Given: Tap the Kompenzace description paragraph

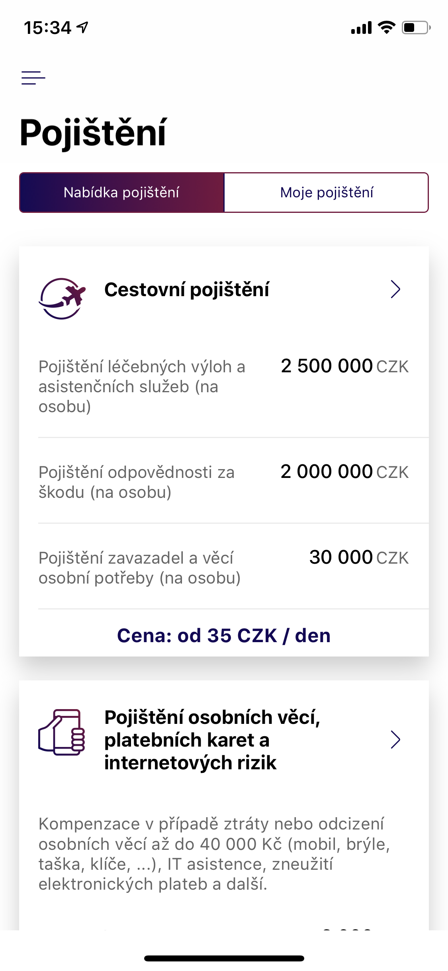Looking at the screenshot, I should (x=214, y=854).
